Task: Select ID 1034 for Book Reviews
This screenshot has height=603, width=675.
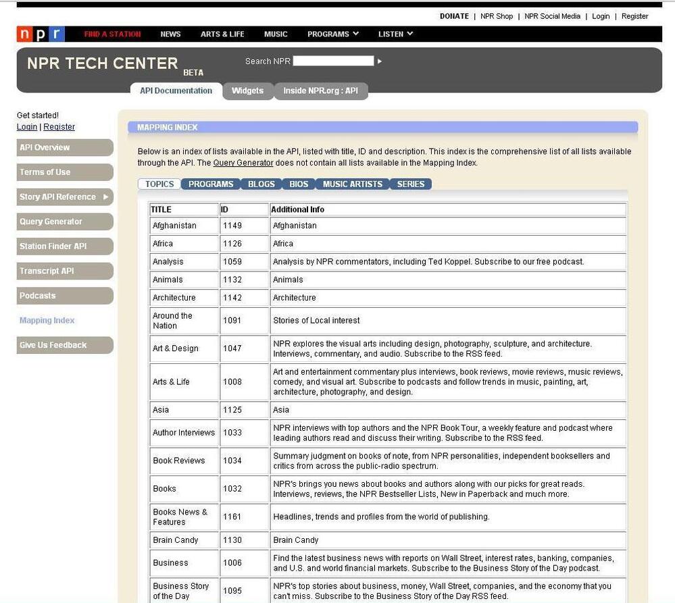Action: pos(244,461)
